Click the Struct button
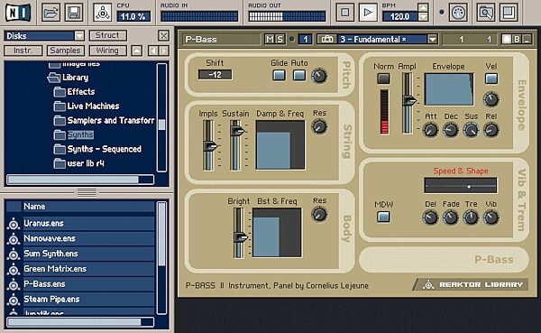 click(108, 35)
